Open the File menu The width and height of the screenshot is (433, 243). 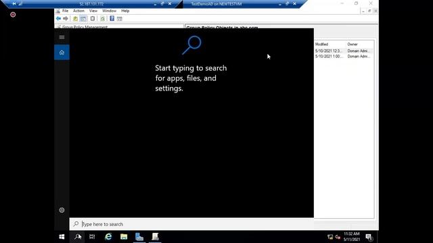click(65, 11)
